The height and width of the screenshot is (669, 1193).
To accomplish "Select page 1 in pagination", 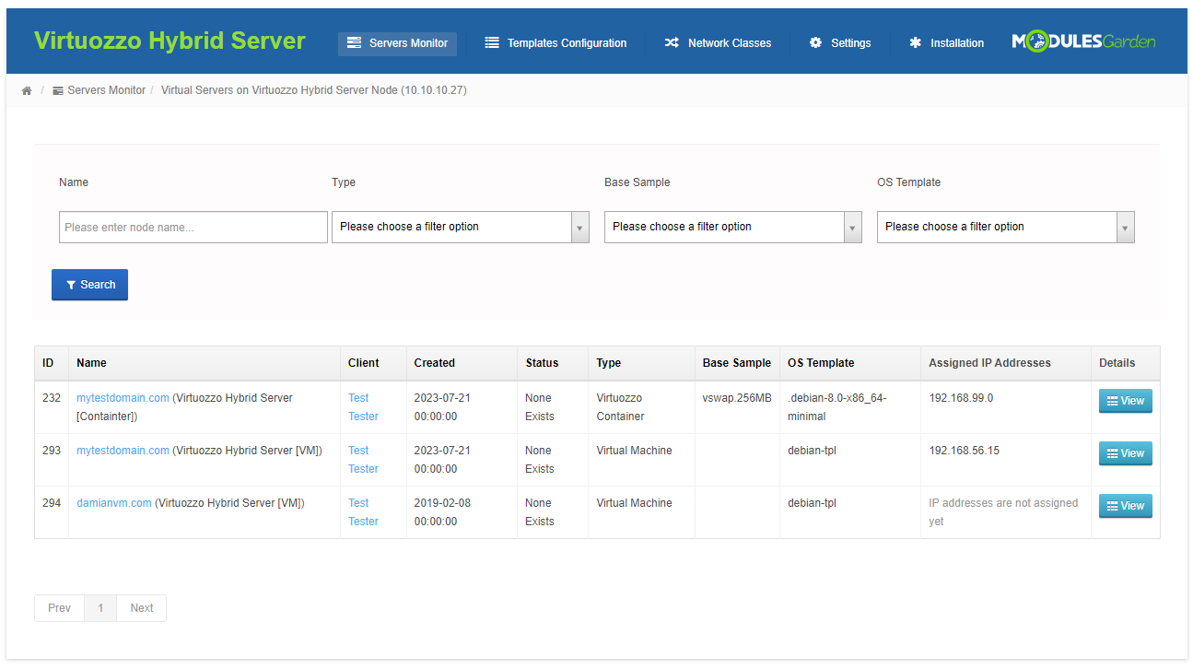I will coord(100,608).
